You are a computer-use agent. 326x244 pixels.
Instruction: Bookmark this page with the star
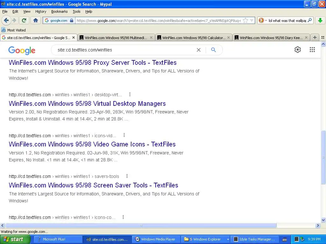pyautogui.click(x=245, y=20)
